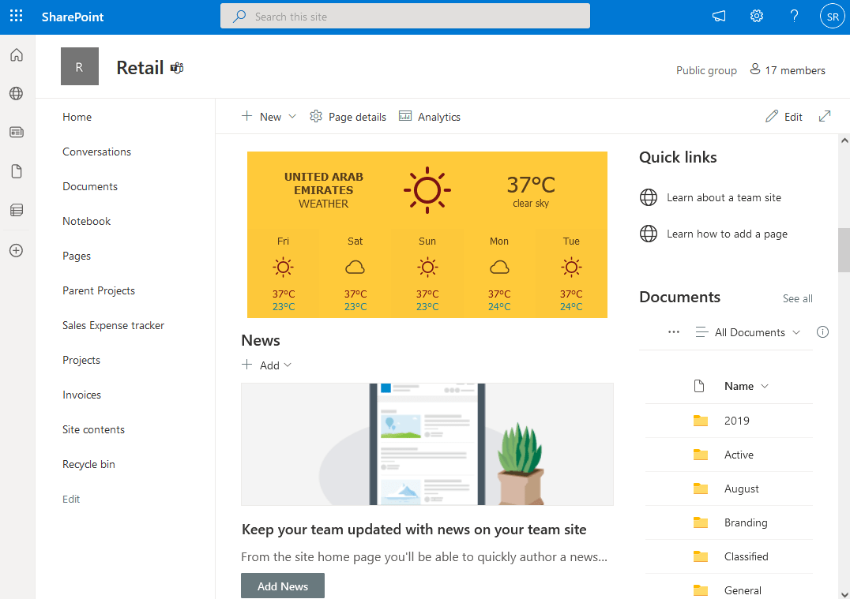
Task: Click the megaphone announcements icon
Action: click(718, 16)
